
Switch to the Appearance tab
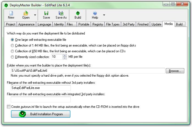tap(26, 24)
